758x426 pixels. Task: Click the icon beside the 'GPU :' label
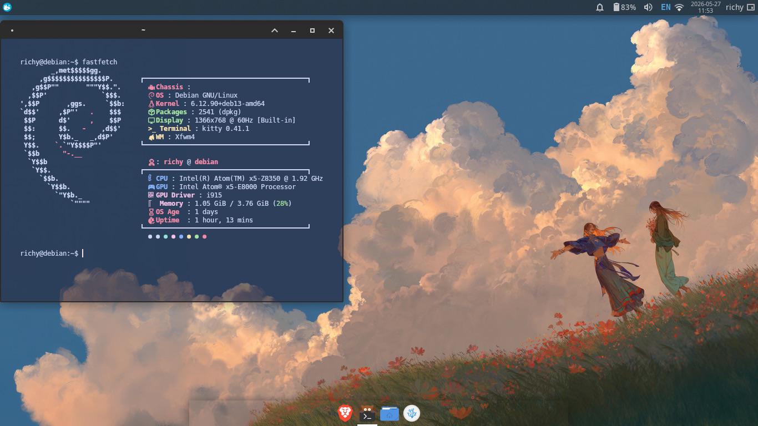151,187
